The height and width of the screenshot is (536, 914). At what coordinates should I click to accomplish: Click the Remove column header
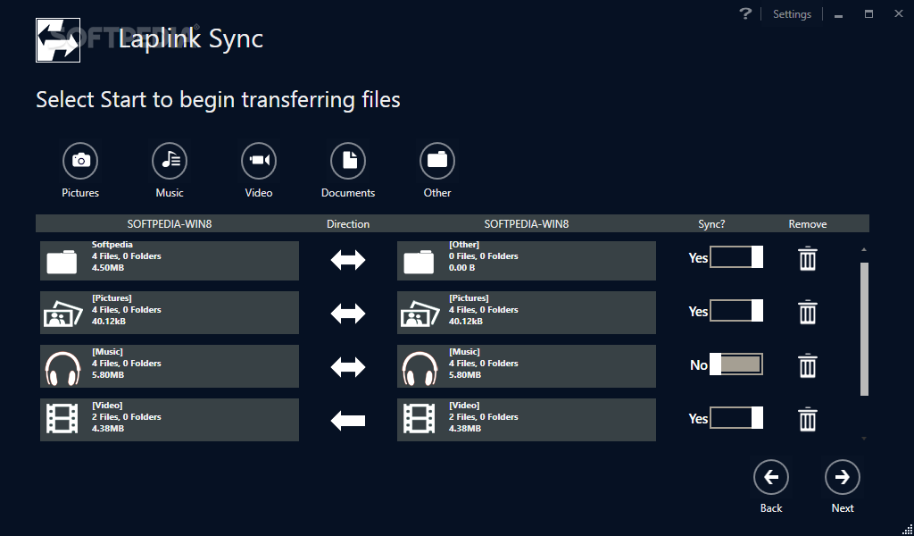click(x=807, y=224)
